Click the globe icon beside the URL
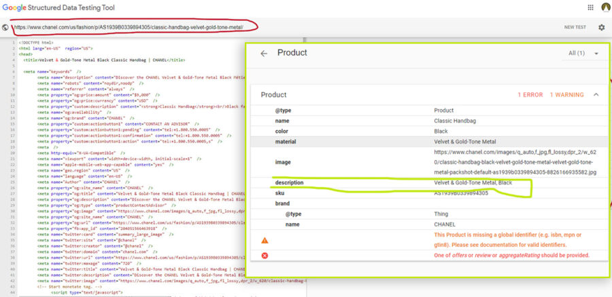Image resolution: width=612 pixels, height=297 pixels. 5,28
